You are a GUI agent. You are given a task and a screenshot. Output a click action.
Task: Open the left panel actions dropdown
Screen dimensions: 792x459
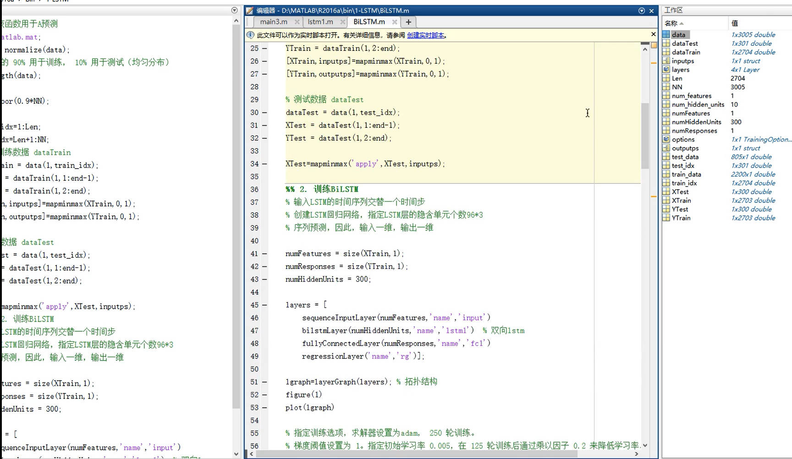235,10
